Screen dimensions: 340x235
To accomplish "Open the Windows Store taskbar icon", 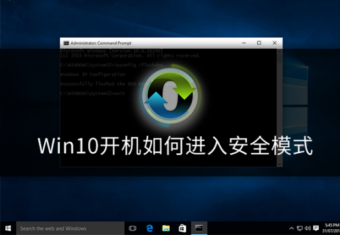I will point(183,229).
